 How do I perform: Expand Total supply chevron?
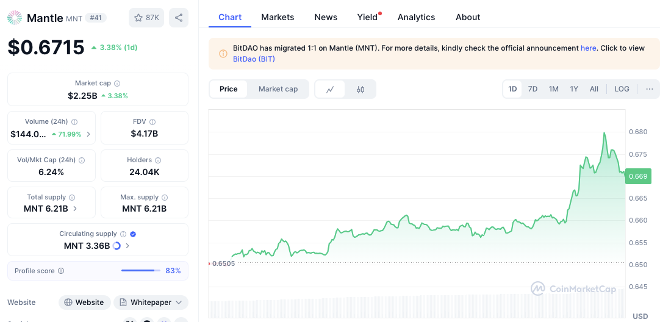pos(75,209)
